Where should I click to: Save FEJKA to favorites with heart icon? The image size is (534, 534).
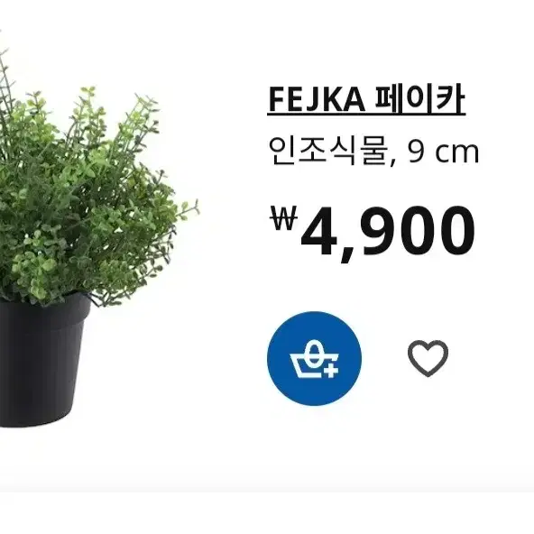[x=428, y=358]
